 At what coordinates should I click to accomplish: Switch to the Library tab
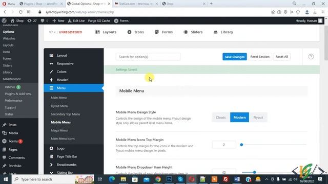pos(223,32)
